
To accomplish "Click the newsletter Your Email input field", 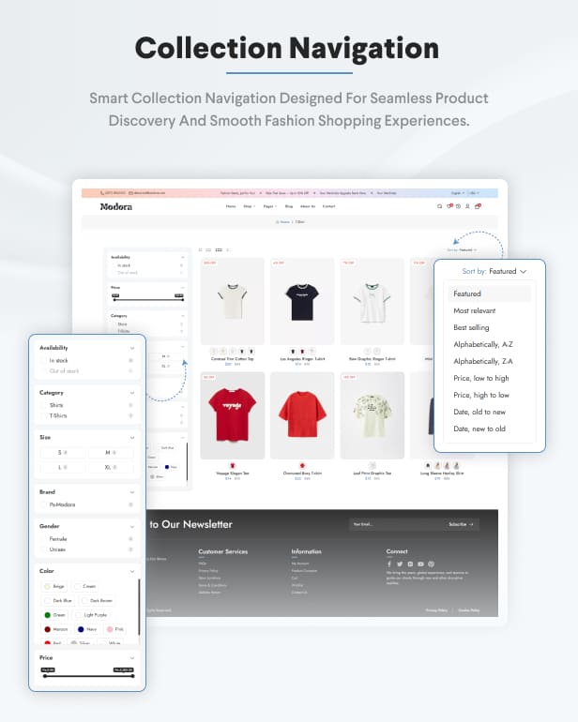I will 396,524.
